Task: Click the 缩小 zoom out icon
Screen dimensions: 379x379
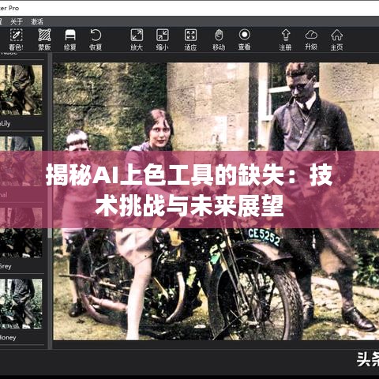Action: [x=163, y=35]
